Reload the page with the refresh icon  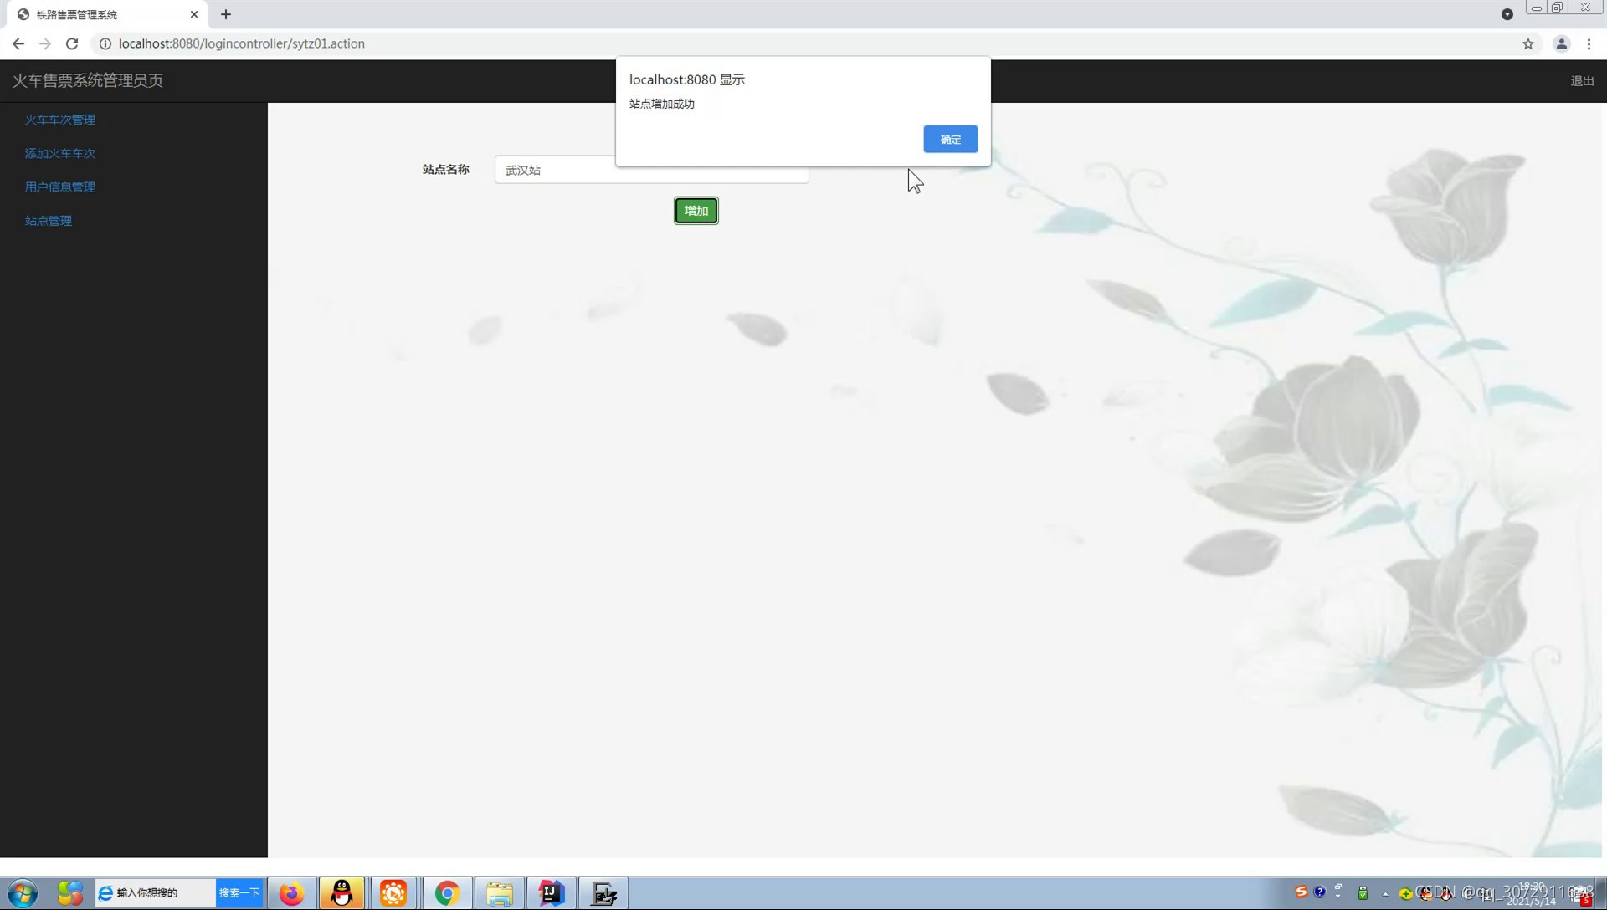pos(72,43)
